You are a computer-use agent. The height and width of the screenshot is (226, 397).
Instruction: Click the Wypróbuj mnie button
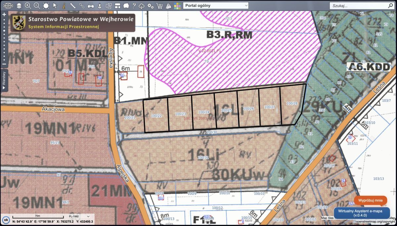pos(371,200)
